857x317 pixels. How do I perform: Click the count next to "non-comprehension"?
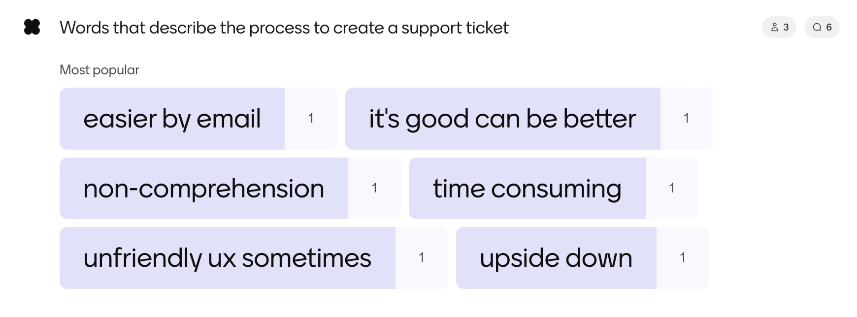(x=374, y=188)
